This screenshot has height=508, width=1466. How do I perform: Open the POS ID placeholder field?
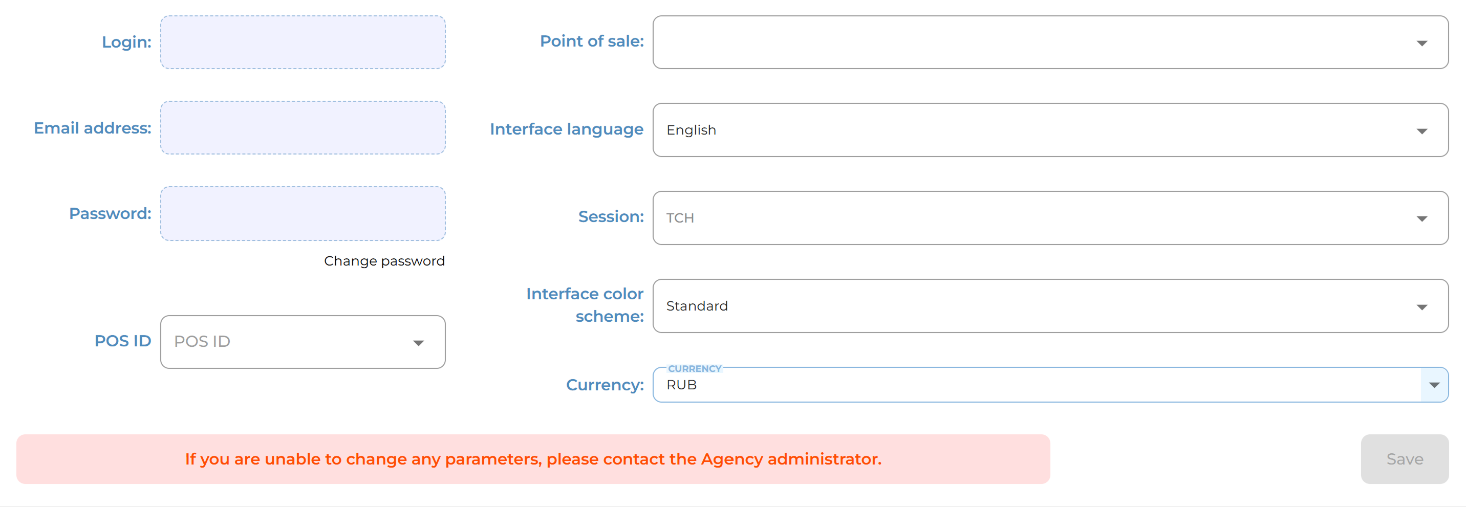285,342
